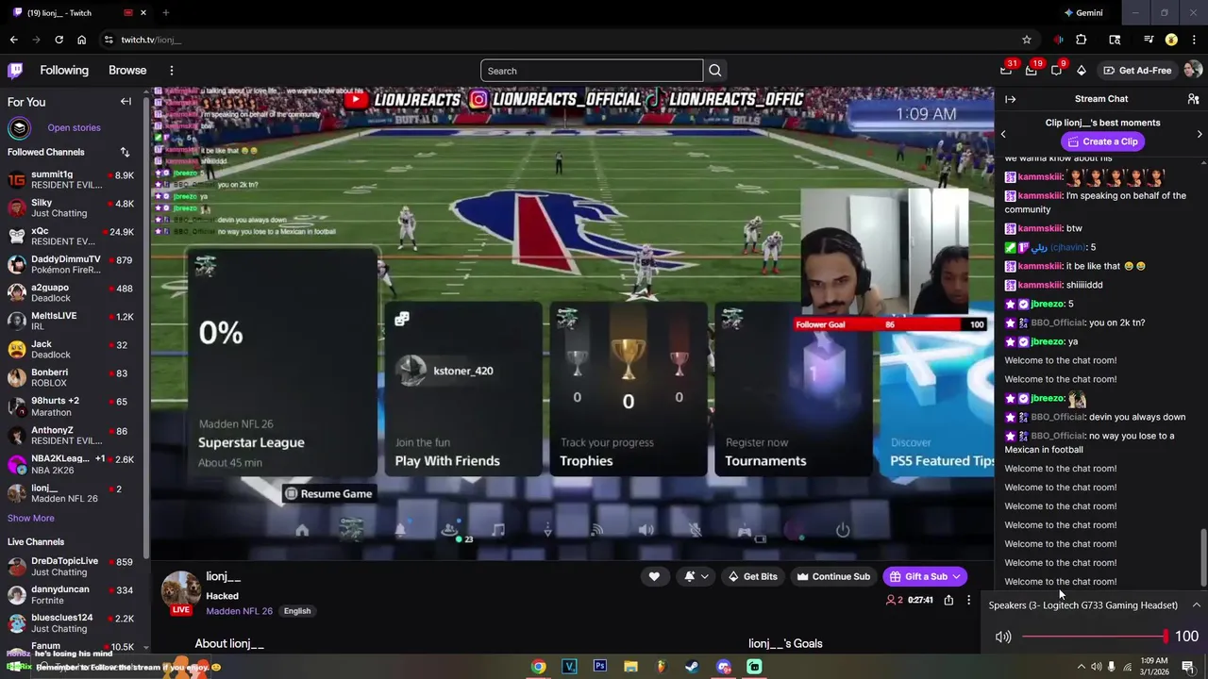
Task: Reload the page in the browser toolbar
Action: click(59, 40)
